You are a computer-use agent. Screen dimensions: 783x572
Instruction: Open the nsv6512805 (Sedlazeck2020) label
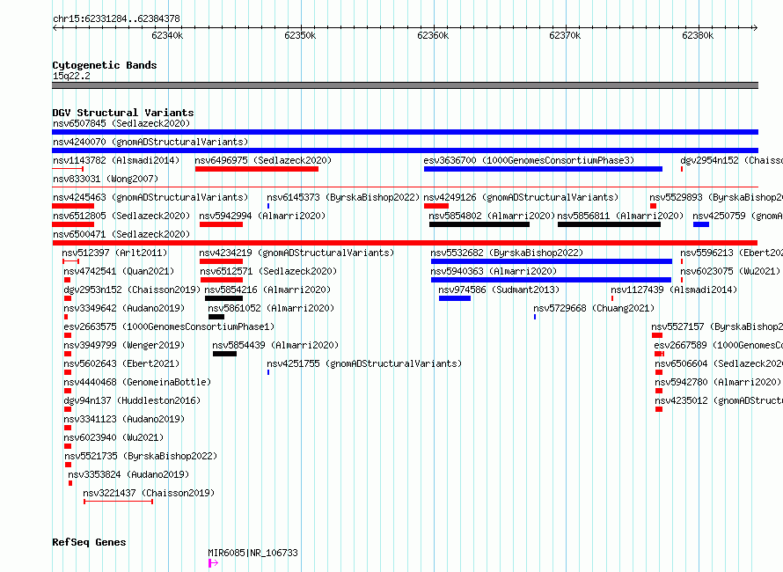coord(121,216)
